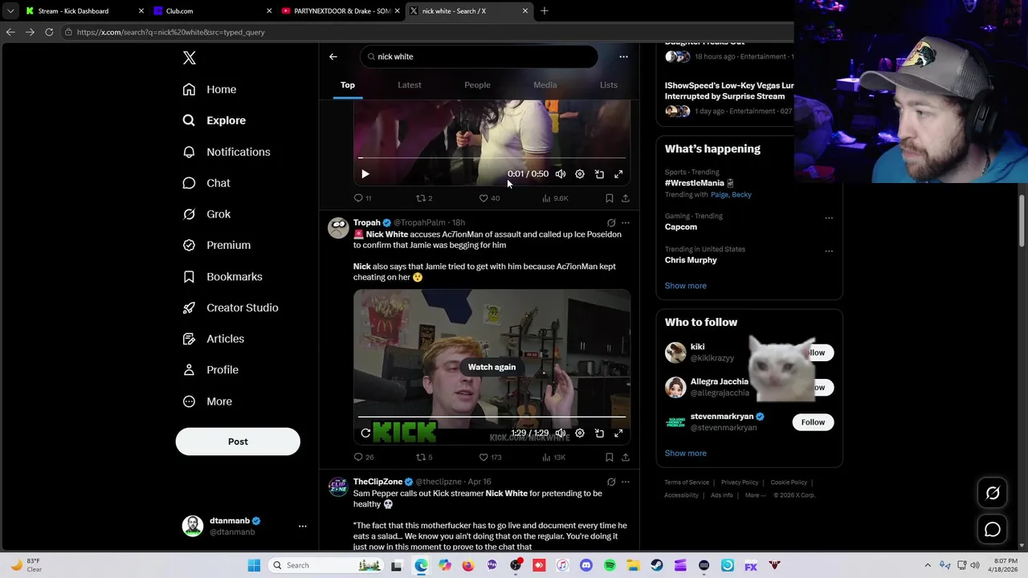Open Capcom trend's more options

pyautogui.click(x=829, y=218)
